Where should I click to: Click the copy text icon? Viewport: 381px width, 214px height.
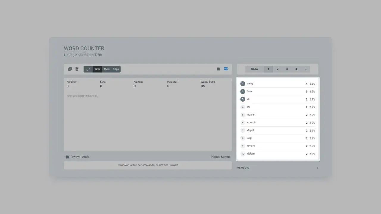coord(70,69)
